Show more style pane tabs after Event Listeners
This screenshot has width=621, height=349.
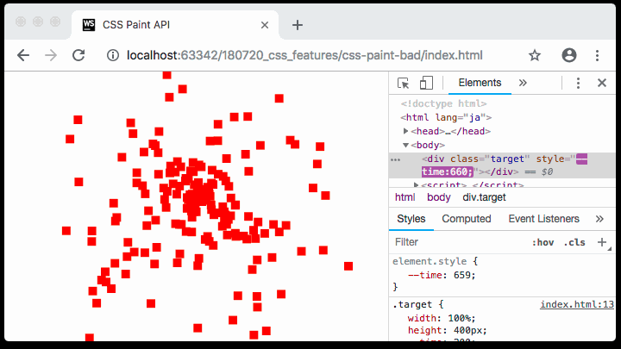[599, 219]
